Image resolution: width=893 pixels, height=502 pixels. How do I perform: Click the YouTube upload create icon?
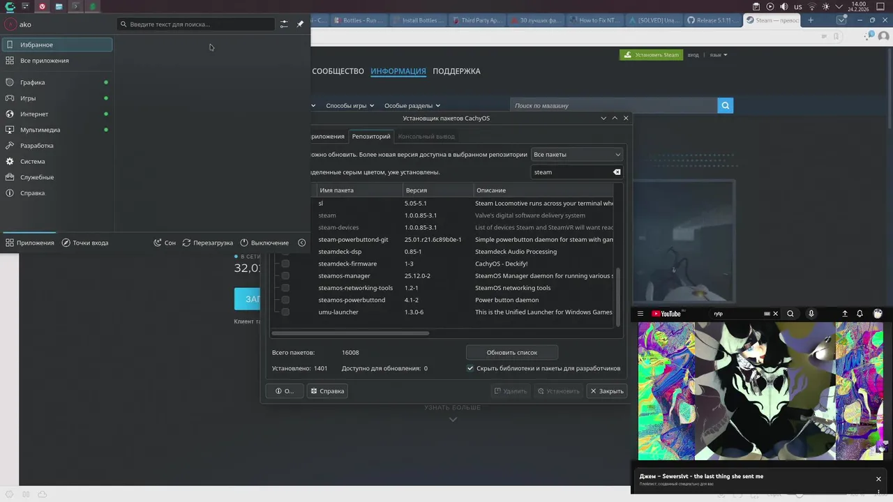[845, 314]
